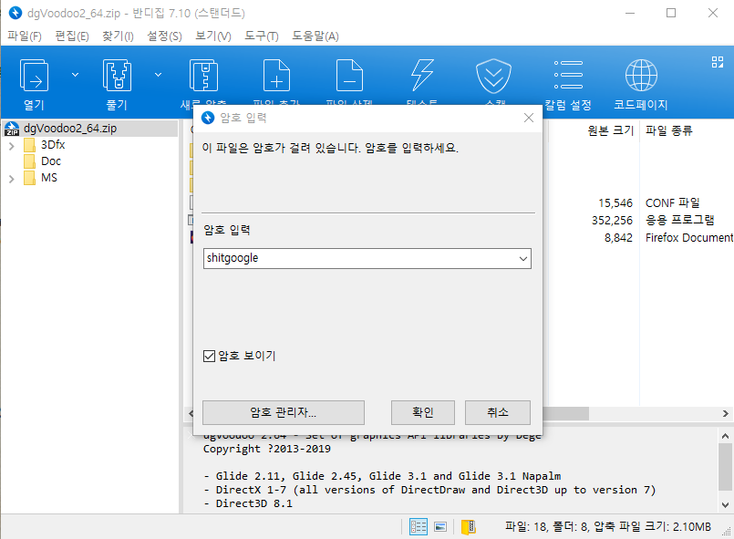The image size is (734, 539).
Task: Select the MS folder tree item
Action: 49,178
